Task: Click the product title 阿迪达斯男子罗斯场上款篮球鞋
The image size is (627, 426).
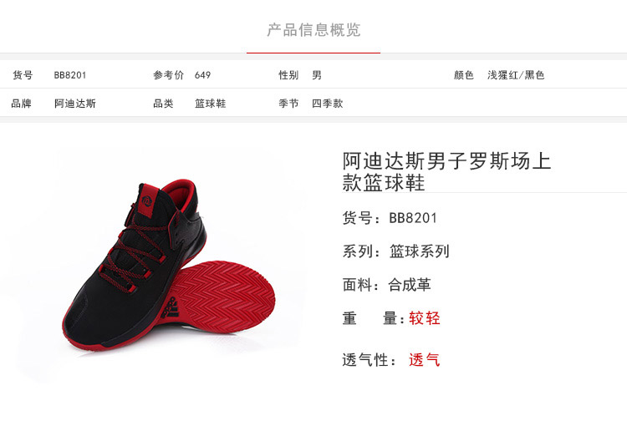Action: coord(446,172)
